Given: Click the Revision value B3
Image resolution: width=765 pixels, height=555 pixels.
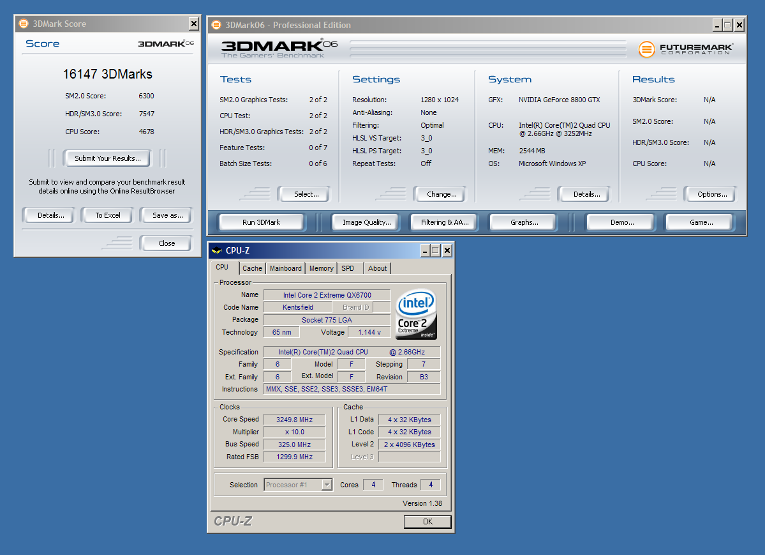Looking at the screenshot, I should click(x=424, y=377).
